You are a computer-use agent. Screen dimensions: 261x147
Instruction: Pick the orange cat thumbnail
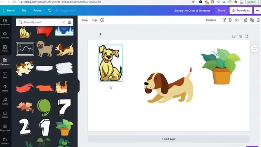click(62, 87)
